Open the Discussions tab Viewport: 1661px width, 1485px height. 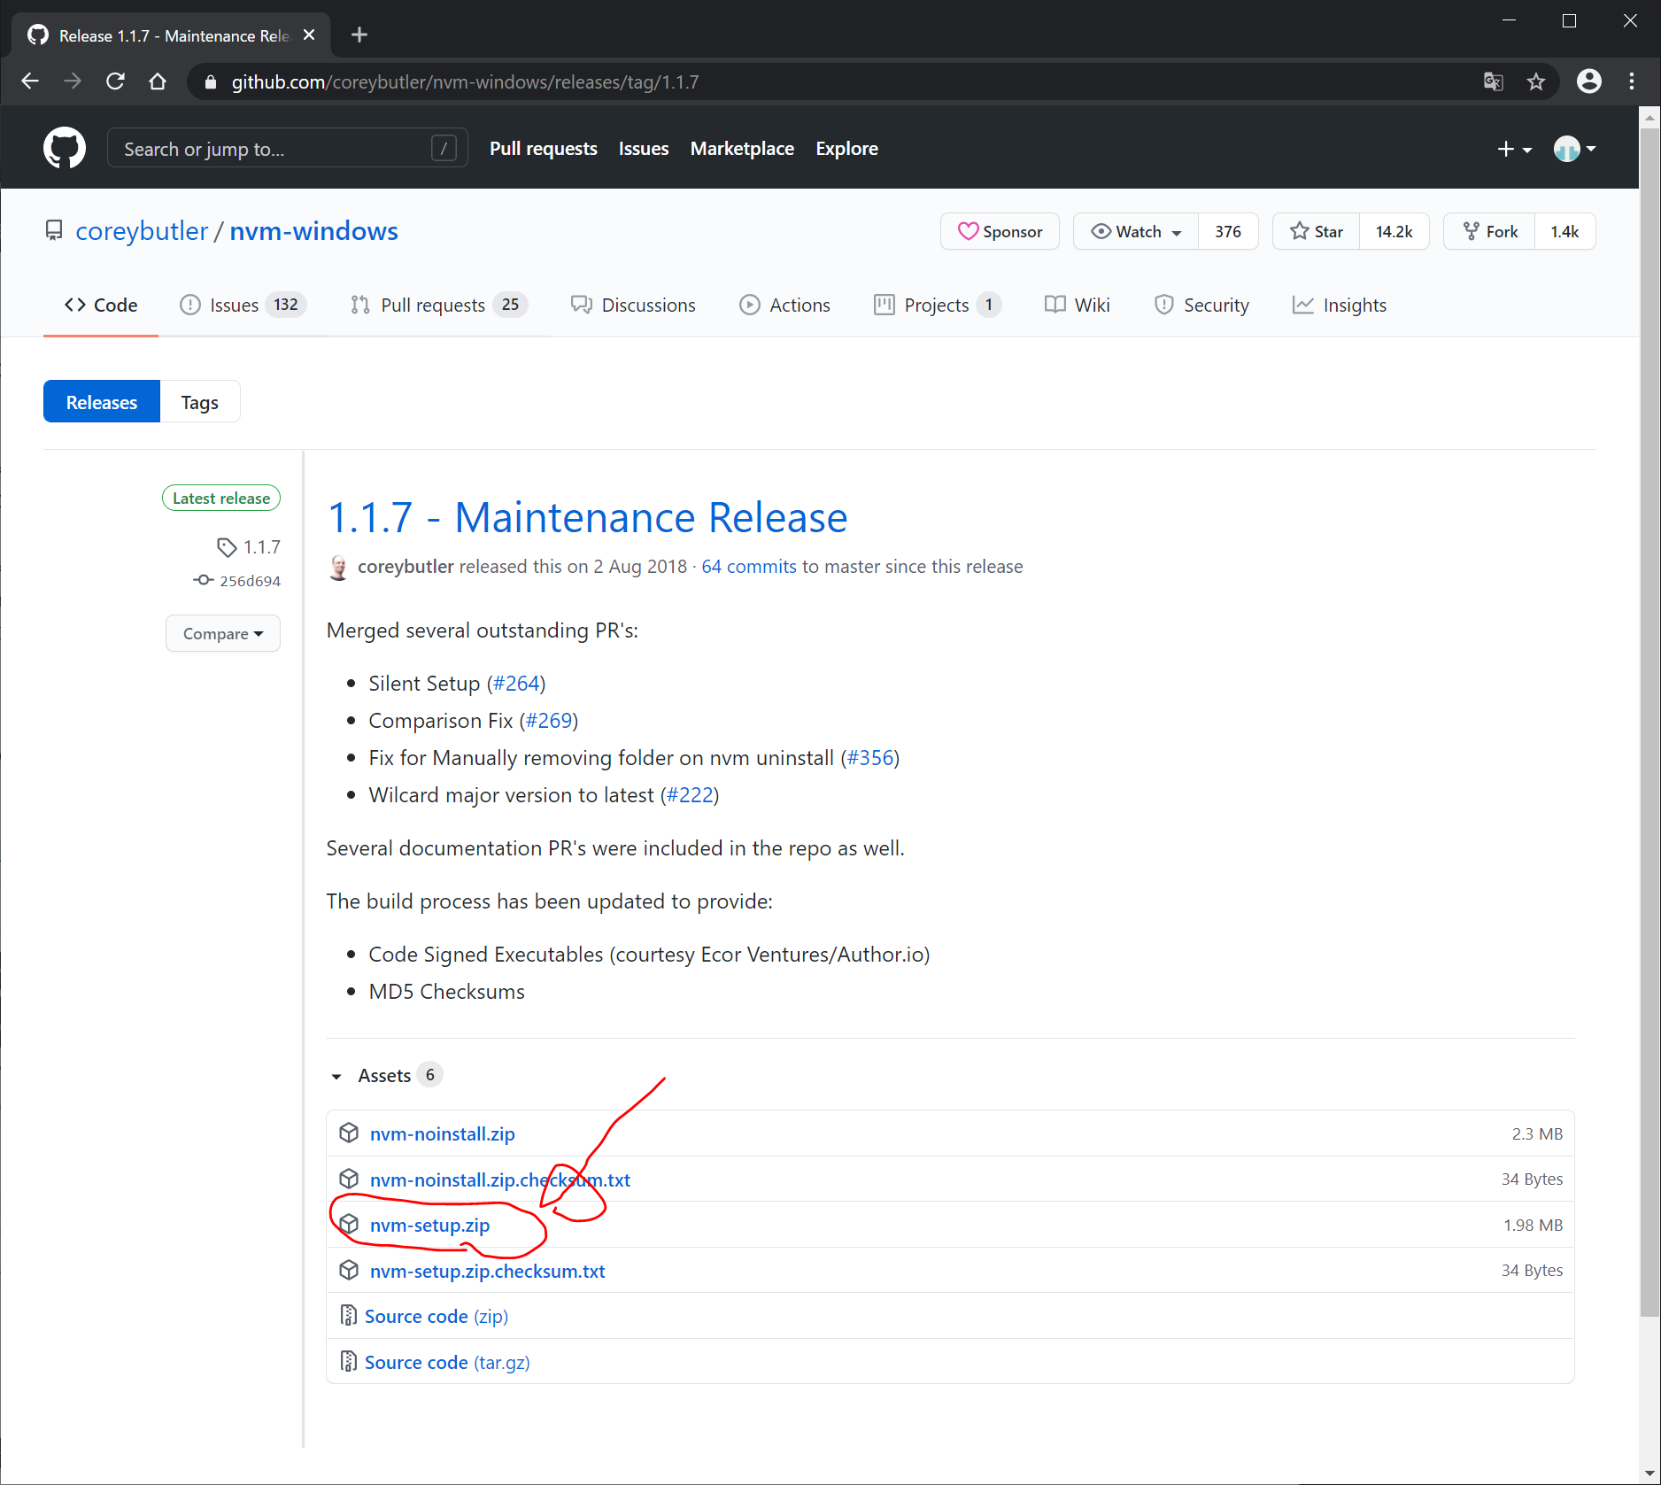(633, 305)
